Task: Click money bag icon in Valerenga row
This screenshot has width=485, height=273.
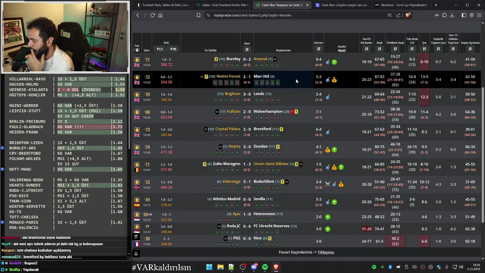Action: (341, 184)
